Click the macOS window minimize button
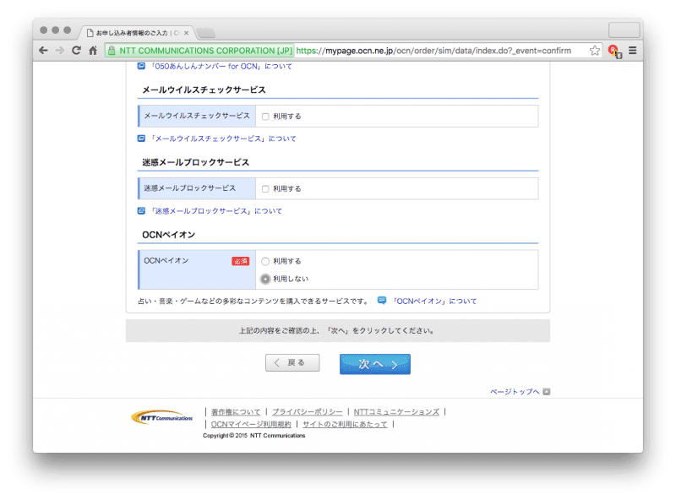The image size is (676, 500). point(55,30)
